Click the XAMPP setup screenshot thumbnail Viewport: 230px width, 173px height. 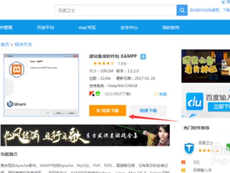point(41,85)
